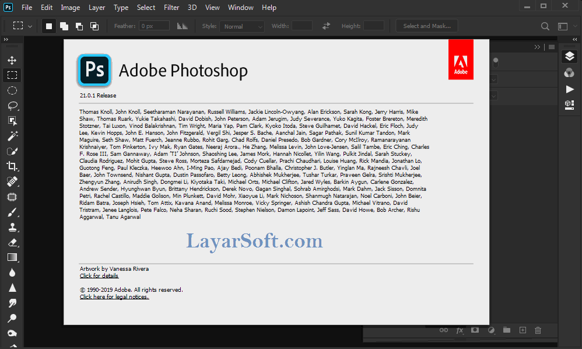Viewport: 582px width, 349px height.
Task: Open the 3D panel icon
Action: (x=569, y=104)
